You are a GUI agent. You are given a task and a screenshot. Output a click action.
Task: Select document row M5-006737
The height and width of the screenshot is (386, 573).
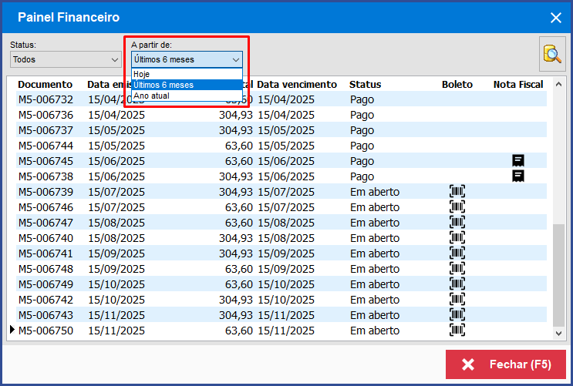pyautogui.click(x=281, y=130)
